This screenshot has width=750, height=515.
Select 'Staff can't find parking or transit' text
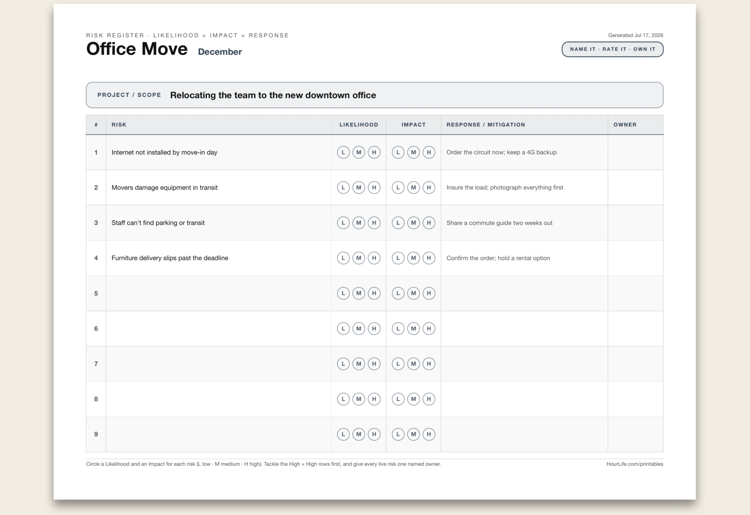158,223
